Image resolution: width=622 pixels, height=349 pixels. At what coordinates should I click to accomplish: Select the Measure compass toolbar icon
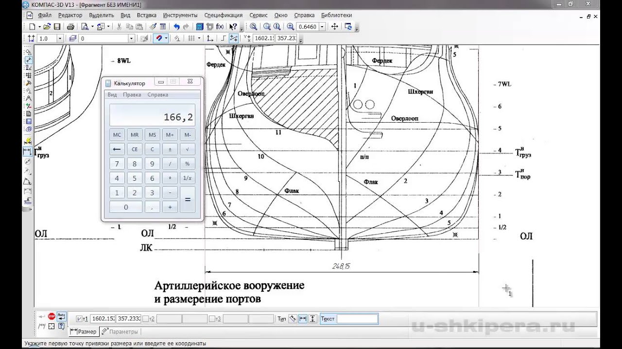click(29, 98)
